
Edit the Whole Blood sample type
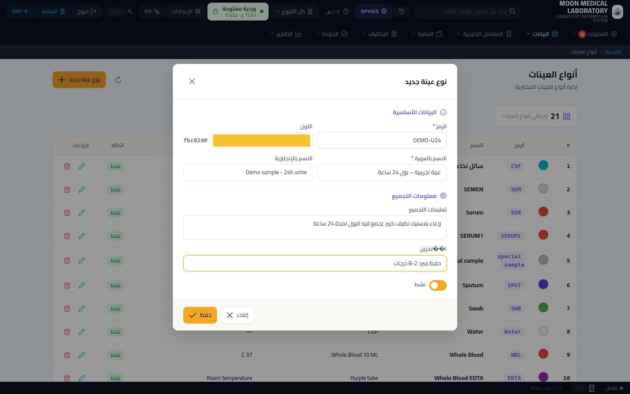[x=82, y=355]
